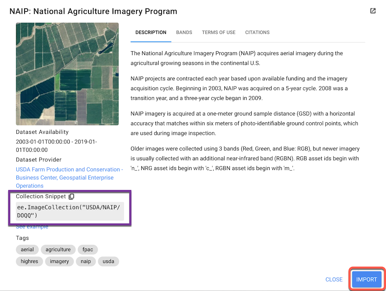The image size is (386, 291).
Task: Pick the highres tag chip
Action: 27,262
